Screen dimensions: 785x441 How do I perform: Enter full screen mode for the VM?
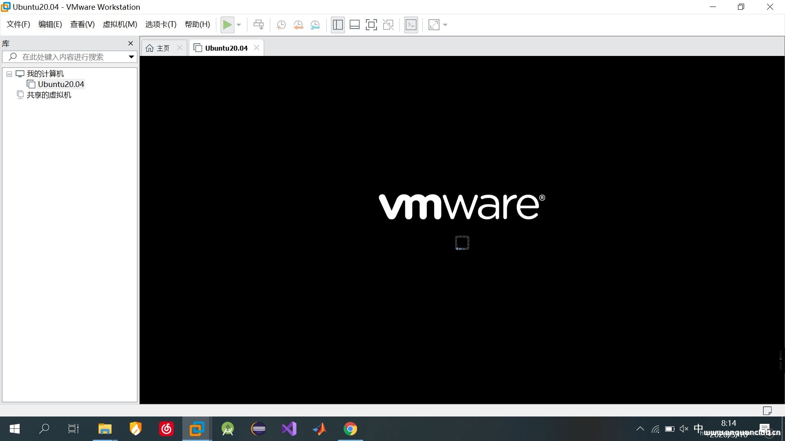click(371, 24)
